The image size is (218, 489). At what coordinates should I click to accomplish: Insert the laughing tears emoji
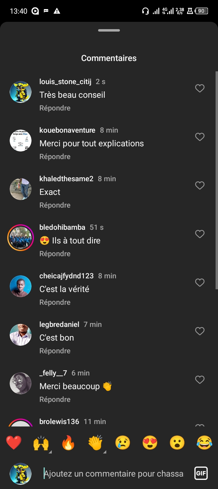click(204, 443)
